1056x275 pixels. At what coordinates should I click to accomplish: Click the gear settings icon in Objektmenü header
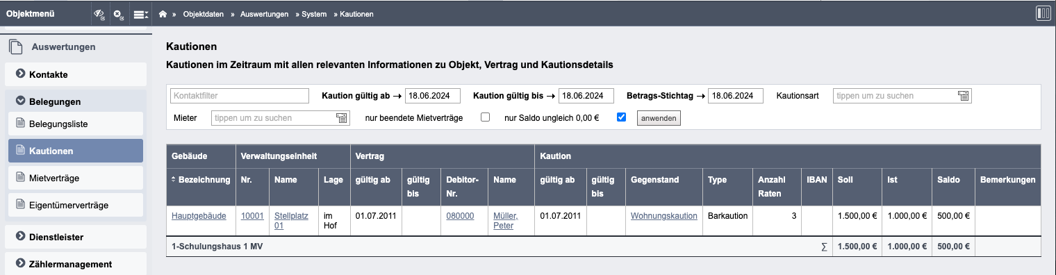click(119, 14)
